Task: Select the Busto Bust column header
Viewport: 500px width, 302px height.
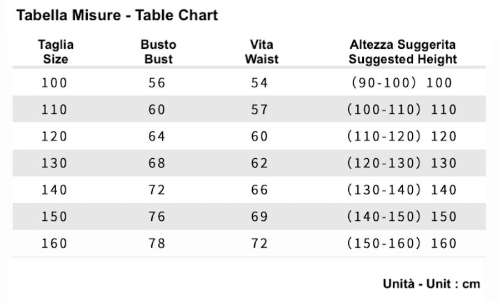Action: click(158, 52)
